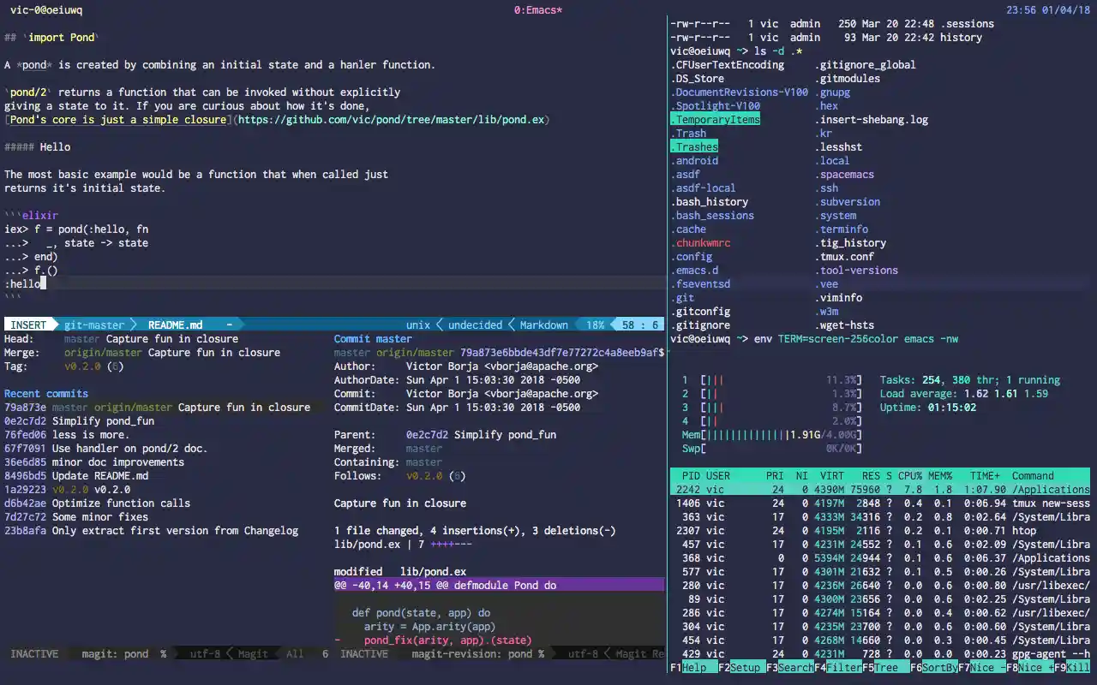Click the Swp meter showing 0K/0K
The height and width of the screenshot is (685, 1097).
[x=771, y=448]
